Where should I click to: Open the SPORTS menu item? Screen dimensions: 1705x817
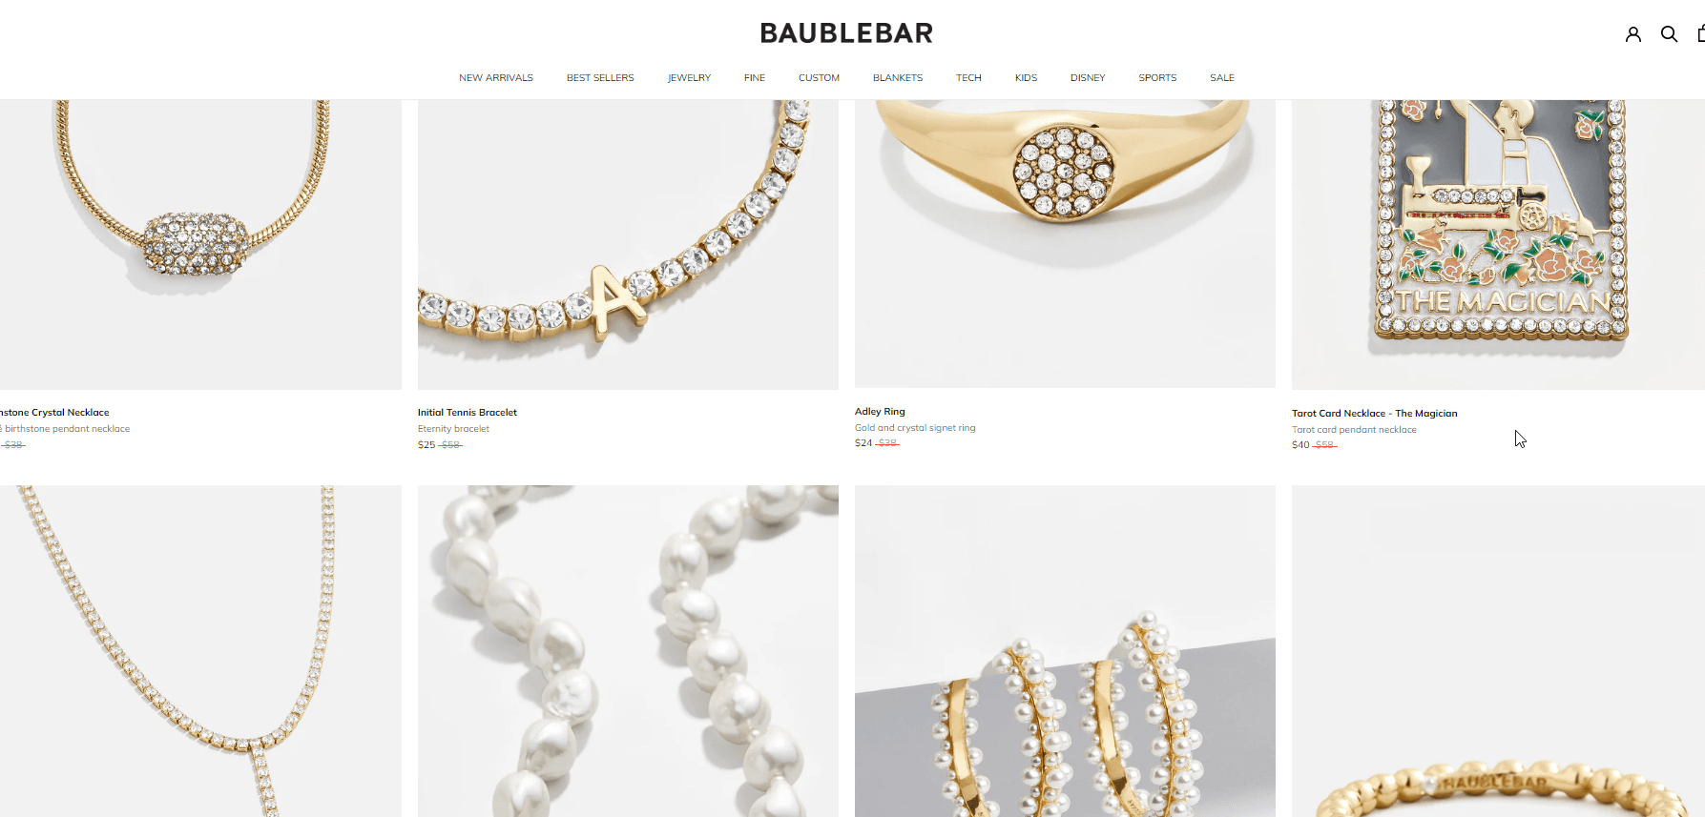click(1157, 78)
